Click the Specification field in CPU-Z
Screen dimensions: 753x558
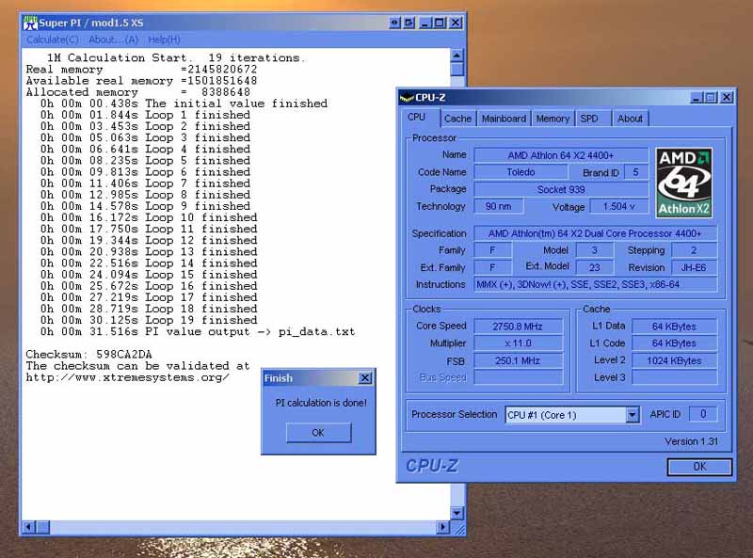tap(595, 233)
